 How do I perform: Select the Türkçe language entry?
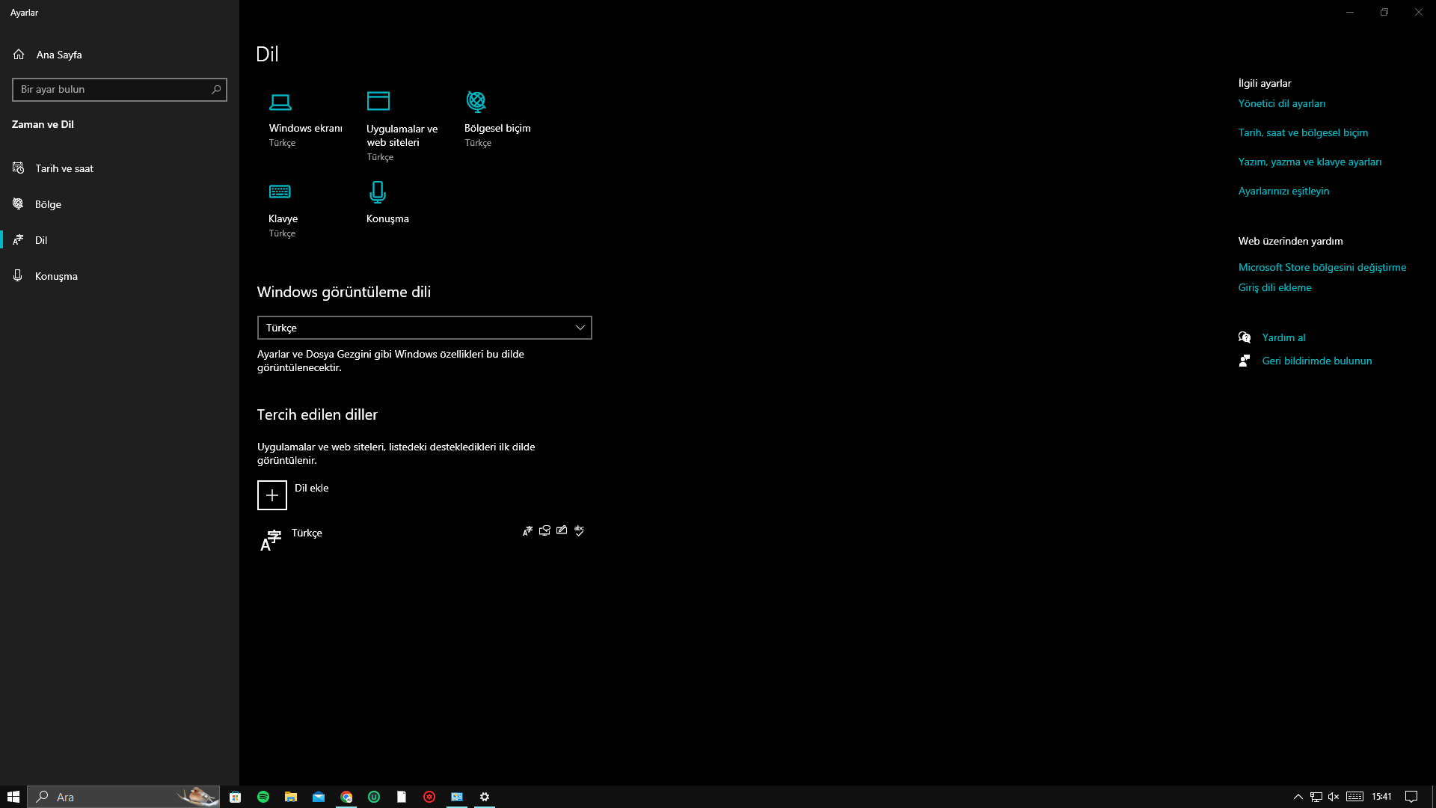307,533
